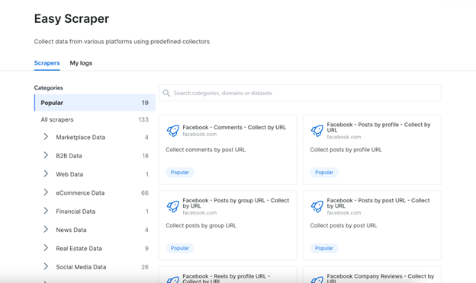The image size is (476, 283).
Task: Switch to the My logs tab
Action: pyautogui.click(x=81, y=63)
